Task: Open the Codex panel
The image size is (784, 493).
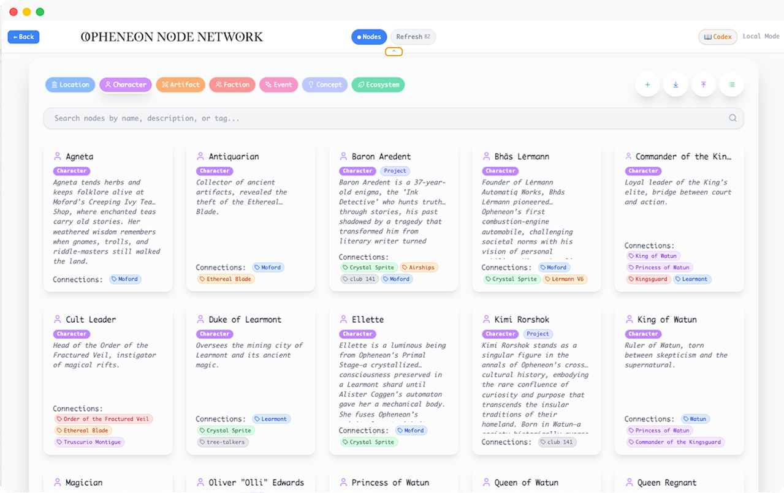Action: (x=717, y=37)
